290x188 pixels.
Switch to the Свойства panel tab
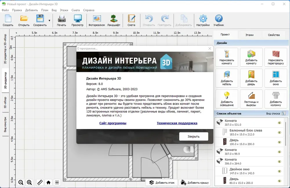point(274,35)
